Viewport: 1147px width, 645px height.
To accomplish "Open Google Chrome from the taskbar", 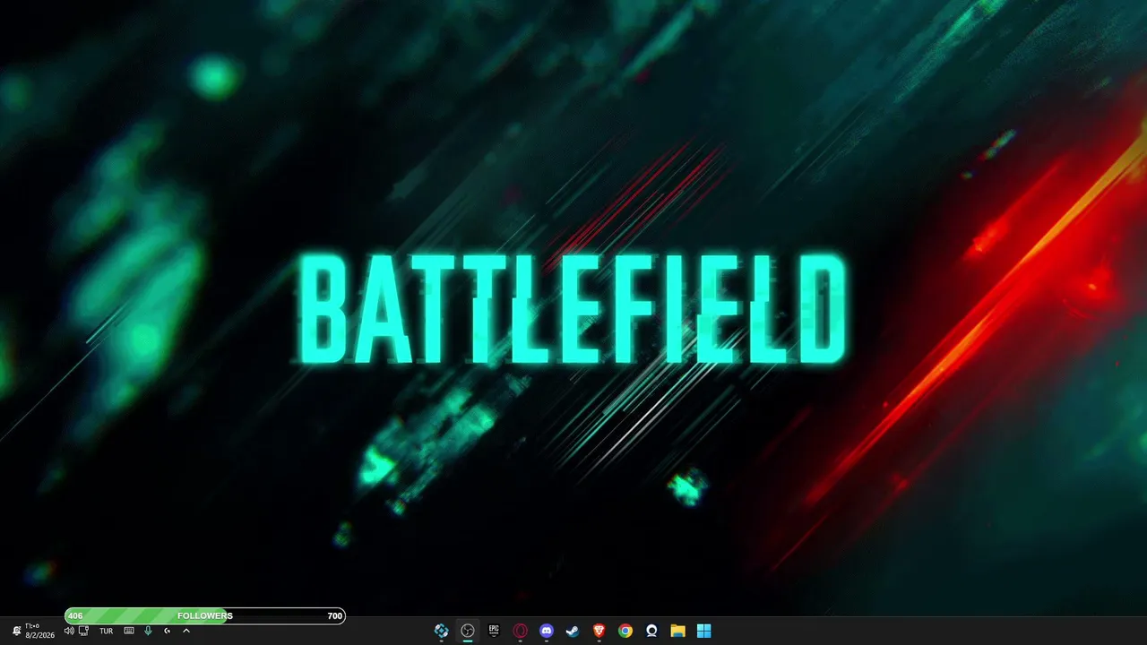I will 625,631.
